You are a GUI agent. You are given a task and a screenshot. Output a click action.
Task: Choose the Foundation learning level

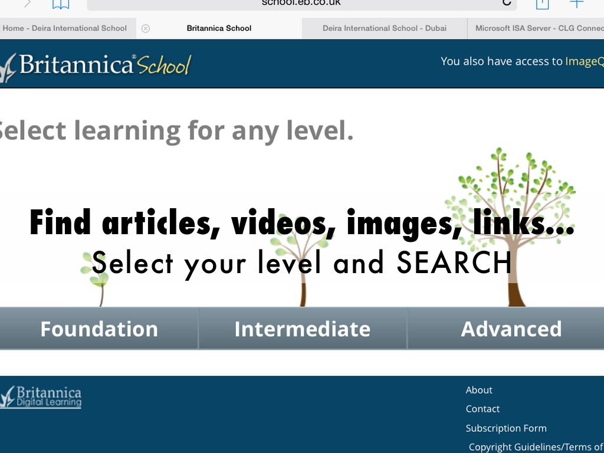pos(99,329)
